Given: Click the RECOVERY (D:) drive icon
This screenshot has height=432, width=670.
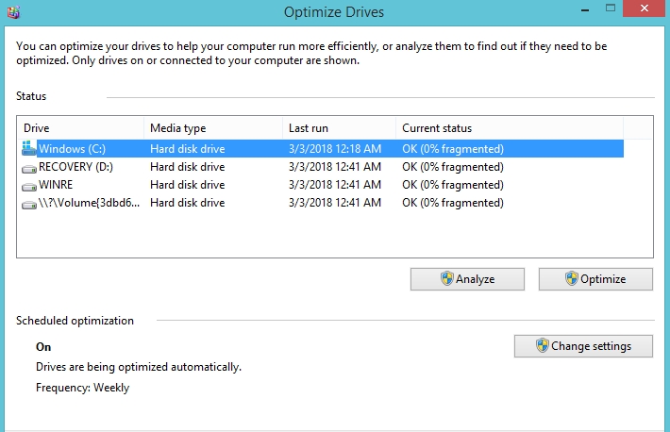Looking at the screenshot, I should point(29,167).
